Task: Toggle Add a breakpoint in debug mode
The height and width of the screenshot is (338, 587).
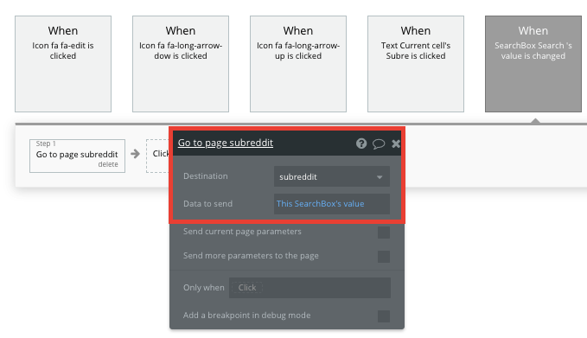Action: 384,316
